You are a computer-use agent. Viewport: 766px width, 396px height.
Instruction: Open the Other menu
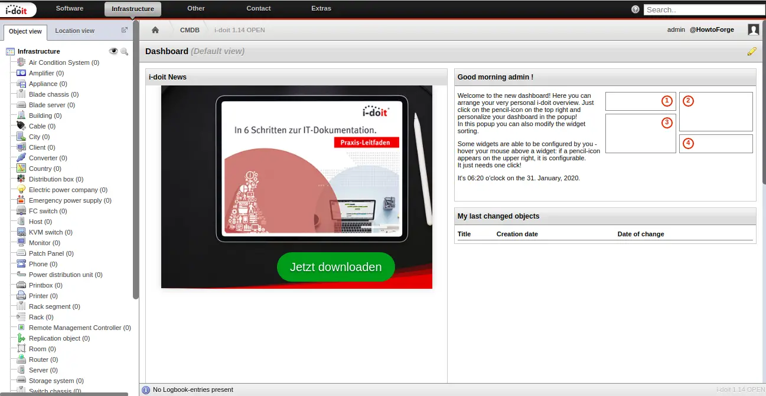click(196, 9)
